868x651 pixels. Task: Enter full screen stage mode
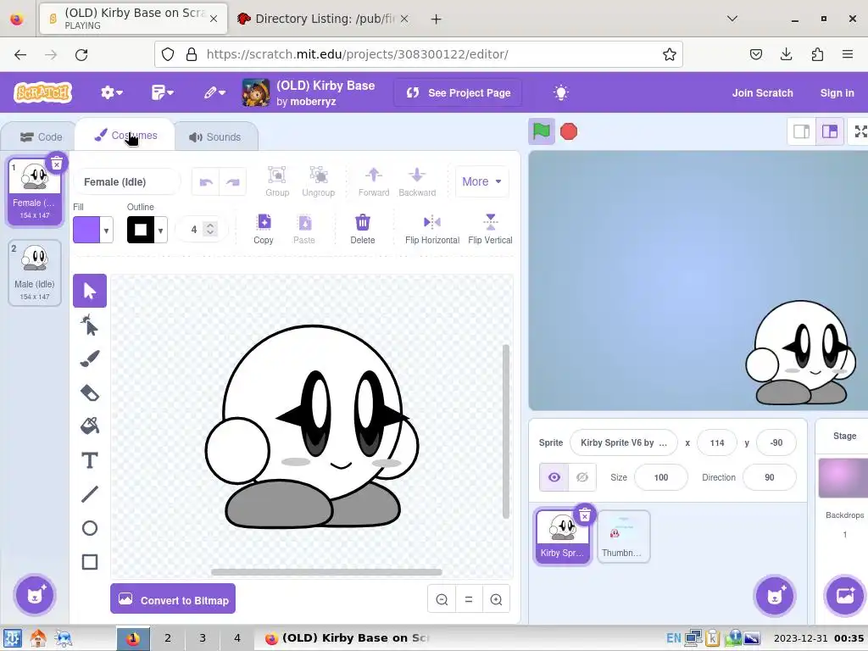[x=860, y=131]
